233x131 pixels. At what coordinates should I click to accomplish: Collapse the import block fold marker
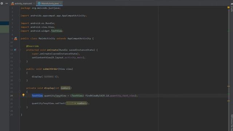pyautogui.click(x=20, y=16)
